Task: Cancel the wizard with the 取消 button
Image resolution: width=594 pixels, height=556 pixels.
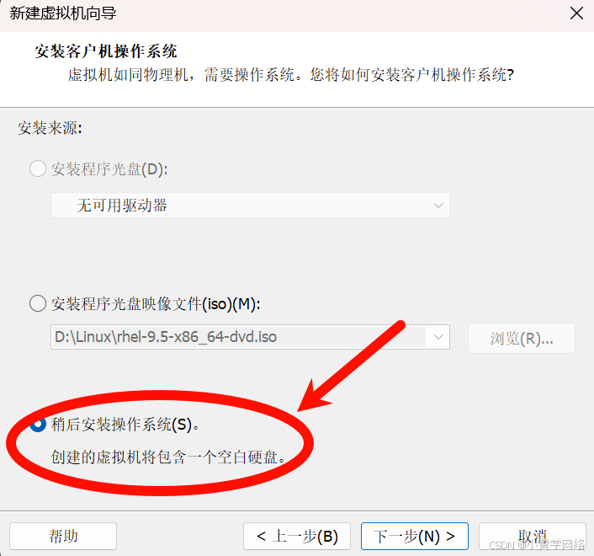Action: click(533, 536)
